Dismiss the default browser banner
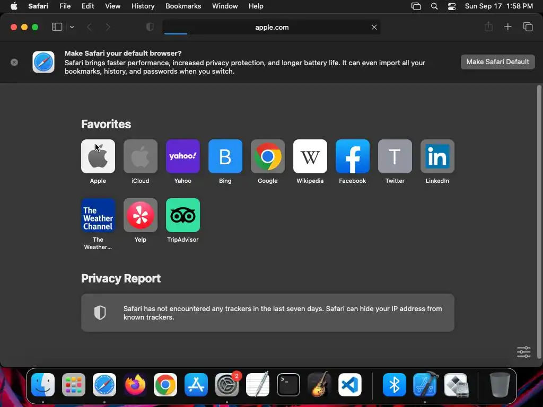This screenshot has width=543, height=407. click(x=14, y=63)
